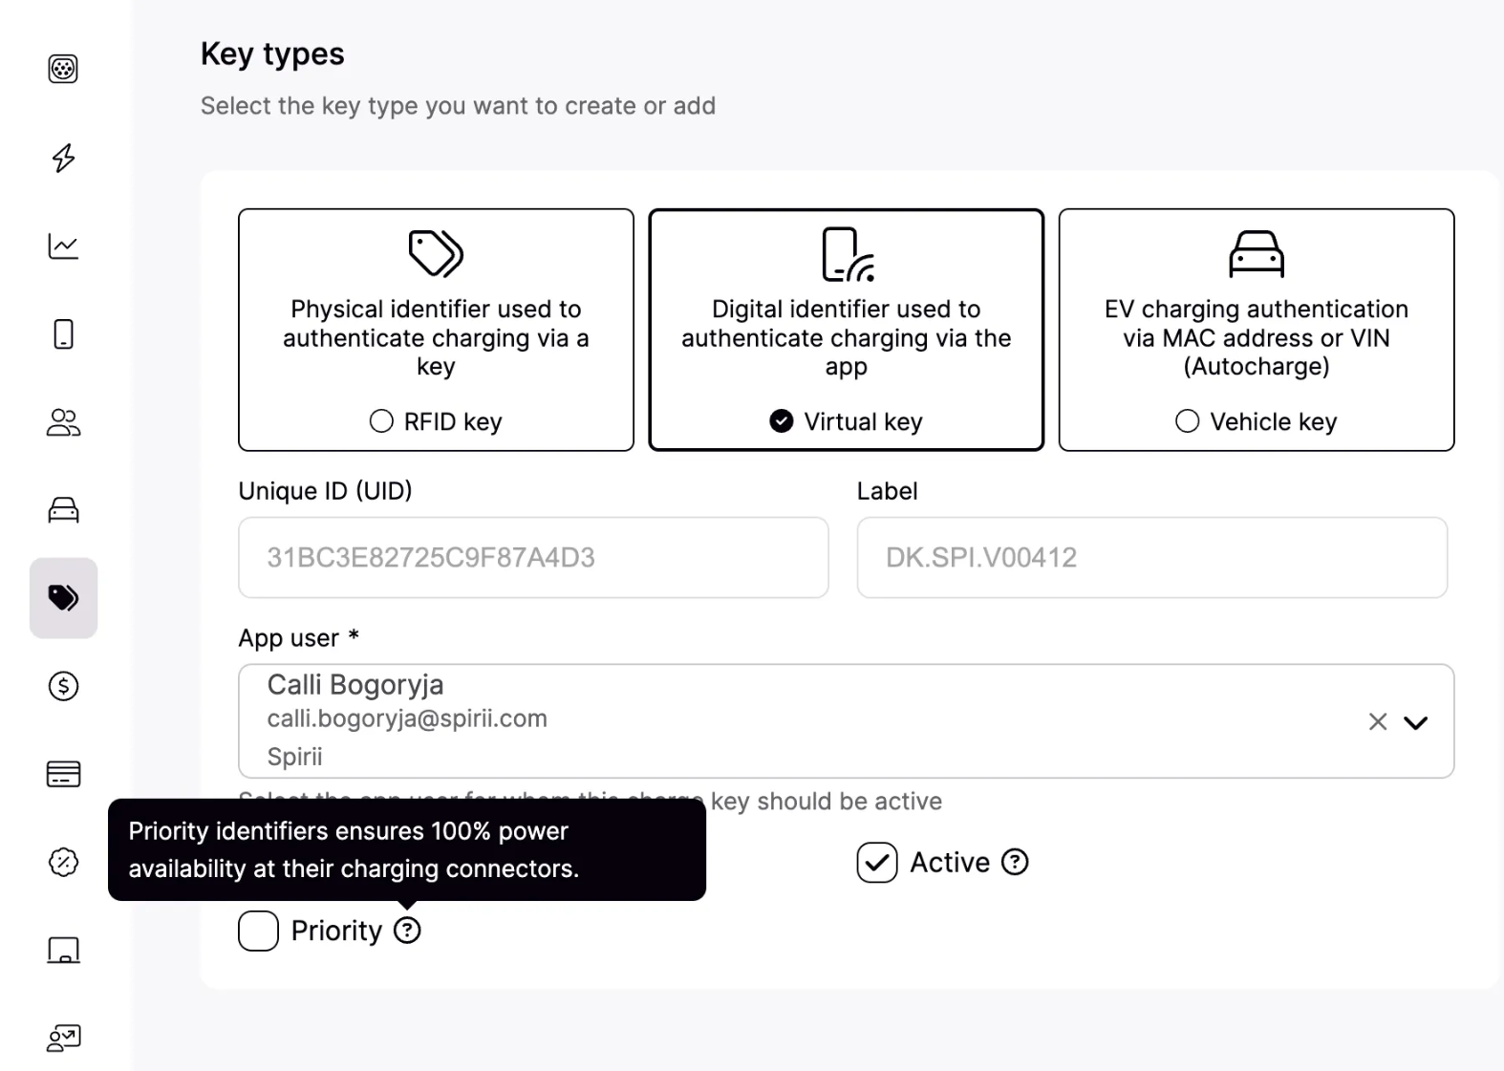Enable the Priority checkbox
The height and width of the screenshot is (1071, 1504).
(x=258, y=931)
